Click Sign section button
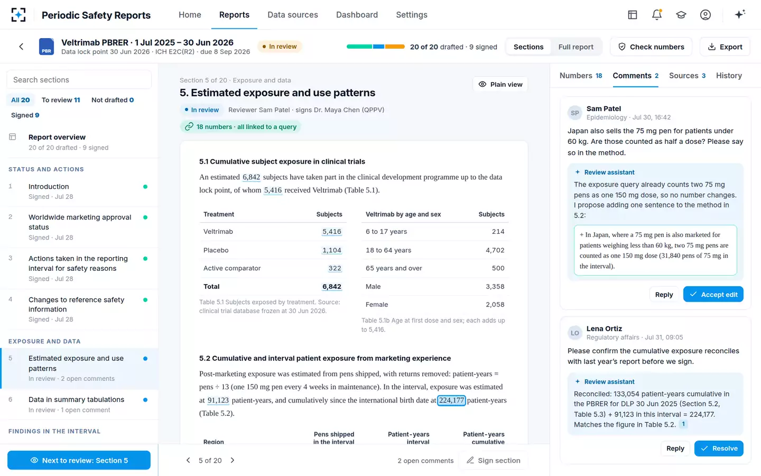Screen dimensions: 761x476 (x=494, y=460)
